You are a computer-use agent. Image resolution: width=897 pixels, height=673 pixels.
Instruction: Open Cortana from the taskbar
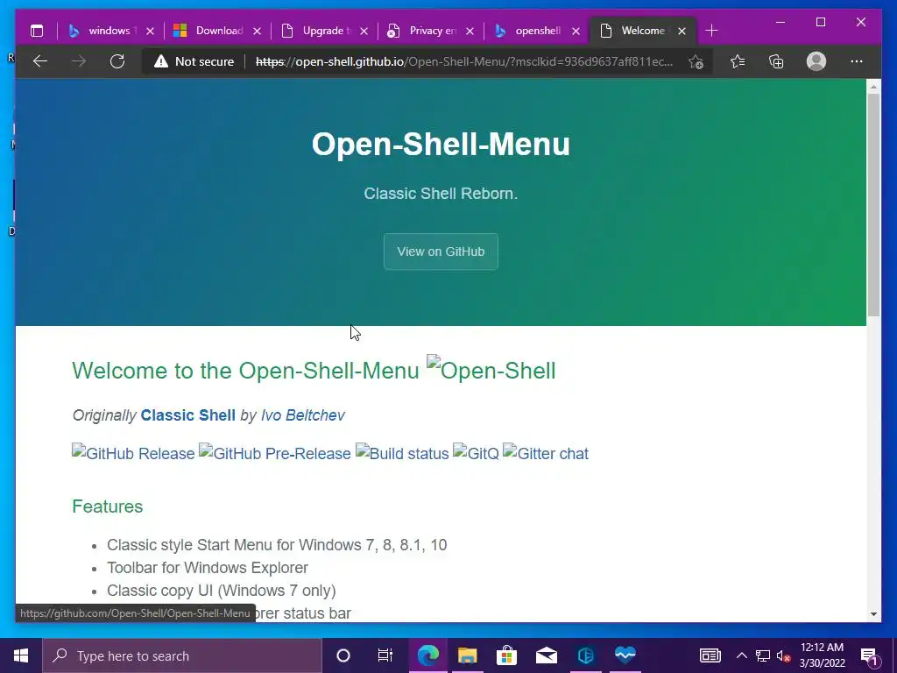(x=343, y=655)
